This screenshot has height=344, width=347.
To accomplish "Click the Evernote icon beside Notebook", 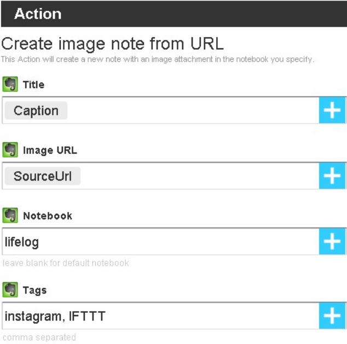I will tap(9, 216).
